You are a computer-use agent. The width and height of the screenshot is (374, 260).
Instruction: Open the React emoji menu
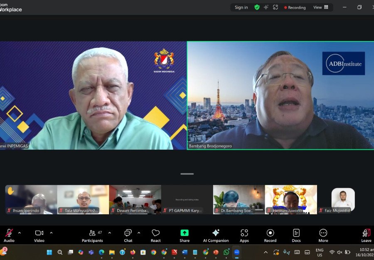point(156,235)
